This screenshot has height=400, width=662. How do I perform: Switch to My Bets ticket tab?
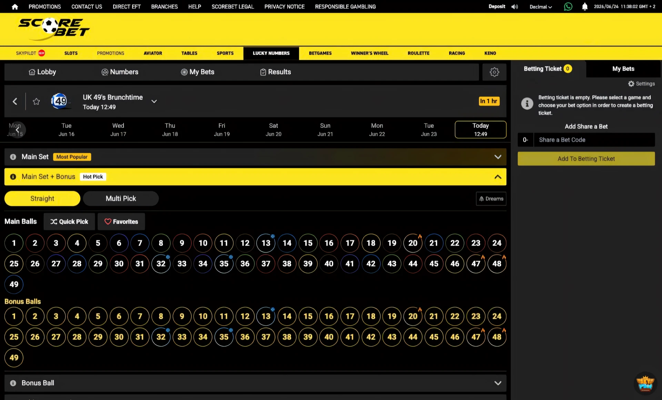coord(623,69)
